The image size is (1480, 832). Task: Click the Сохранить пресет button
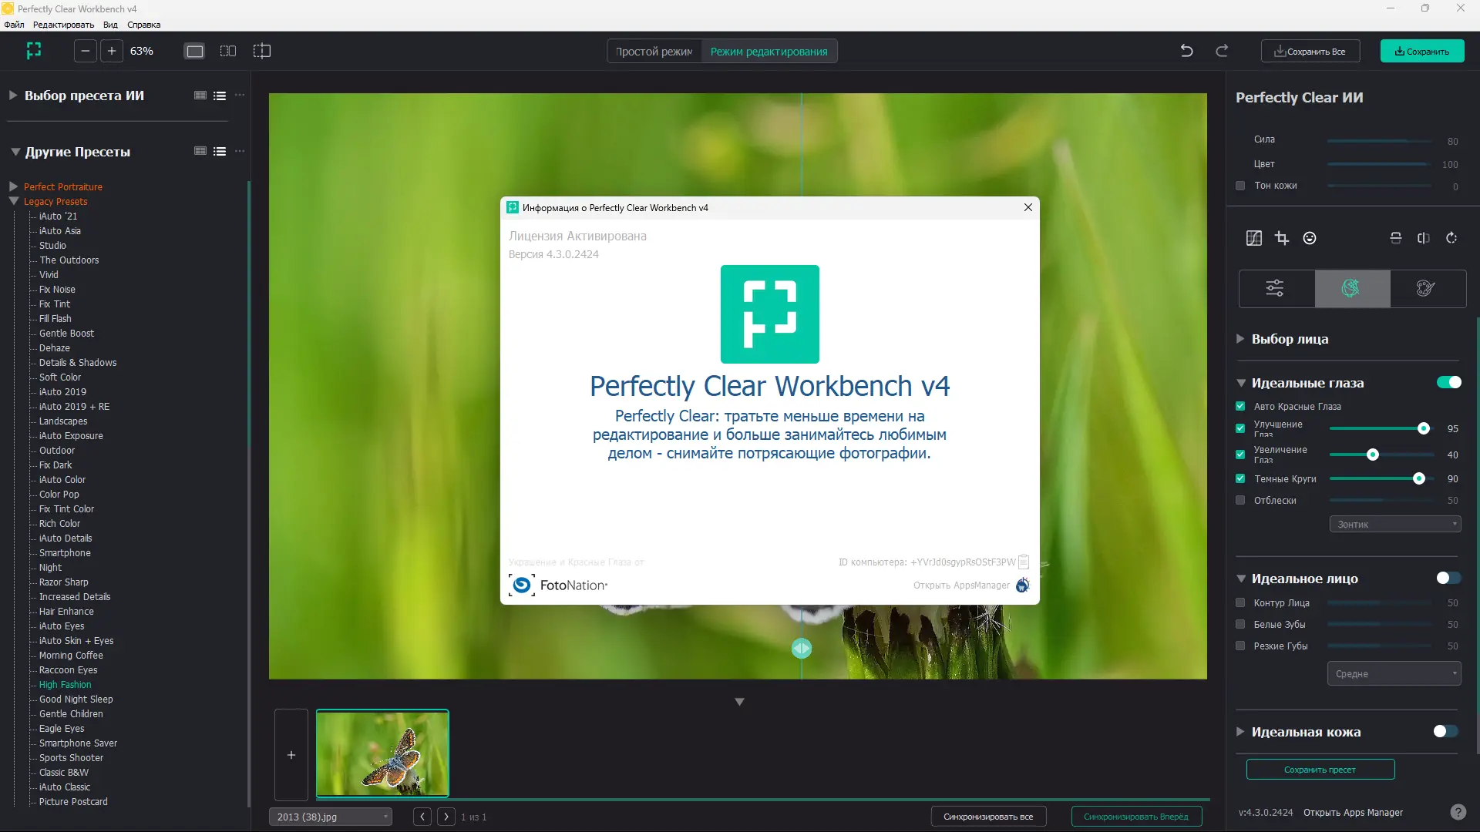[x=1320, y=770]
